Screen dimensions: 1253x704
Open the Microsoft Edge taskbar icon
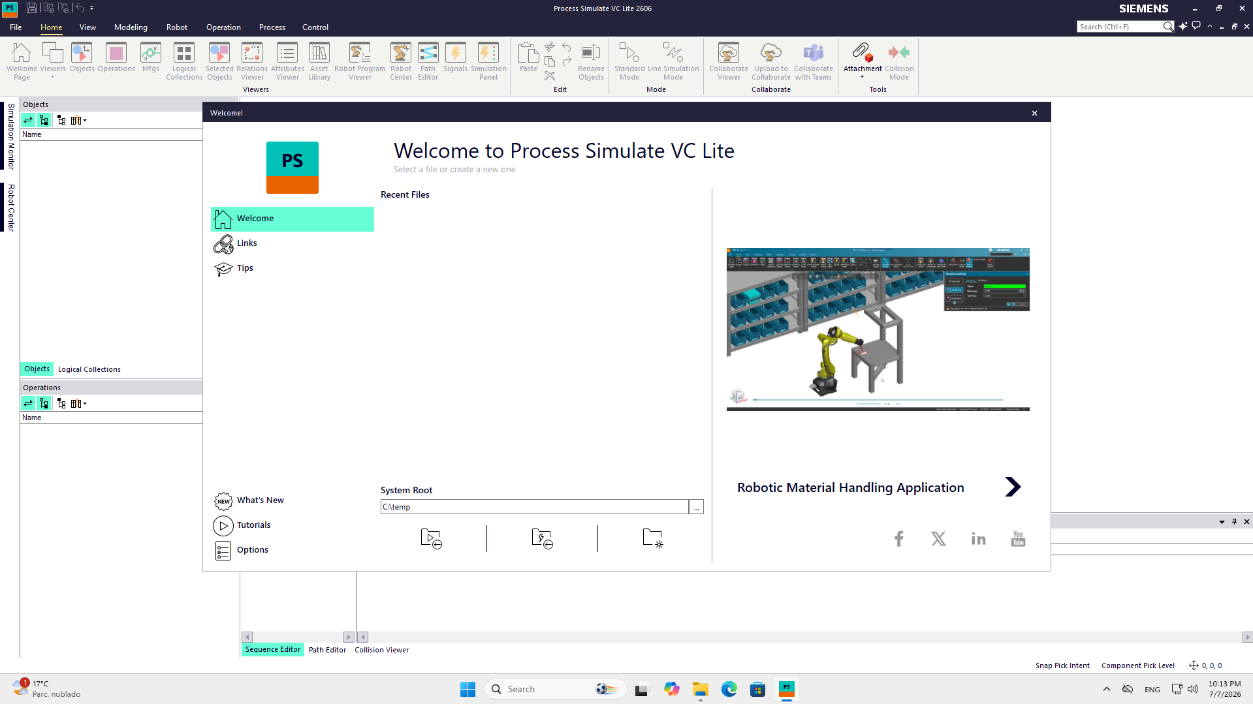pos(729,689)
